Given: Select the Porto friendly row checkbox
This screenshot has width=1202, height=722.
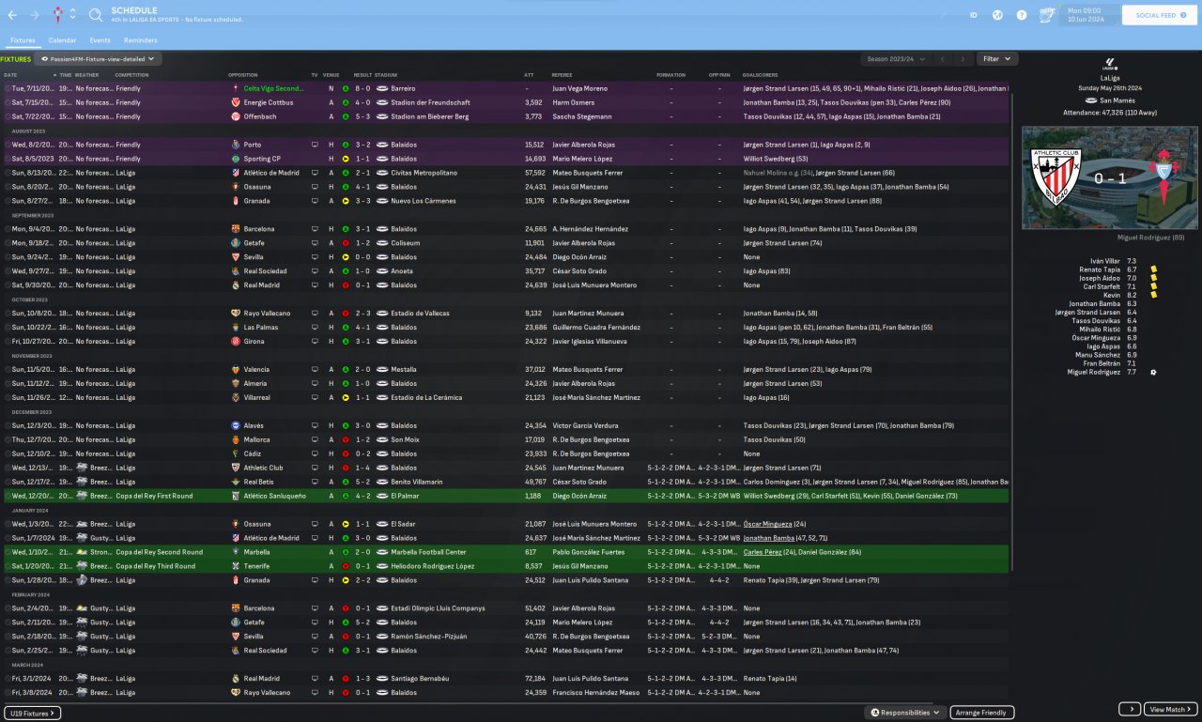Looking at the screenshot, I should pos(8,145).
